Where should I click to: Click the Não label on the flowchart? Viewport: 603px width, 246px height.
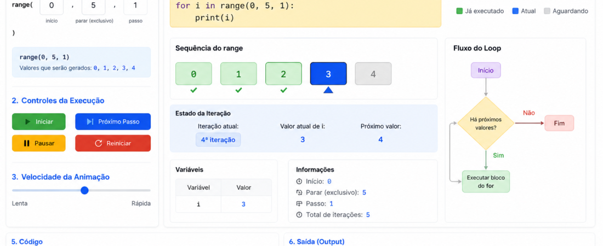point(529,113)
